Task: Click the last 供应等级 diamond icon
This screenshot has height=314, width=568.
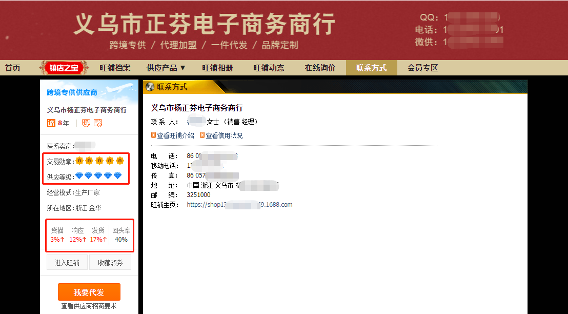Action: [x=118, y=176]
